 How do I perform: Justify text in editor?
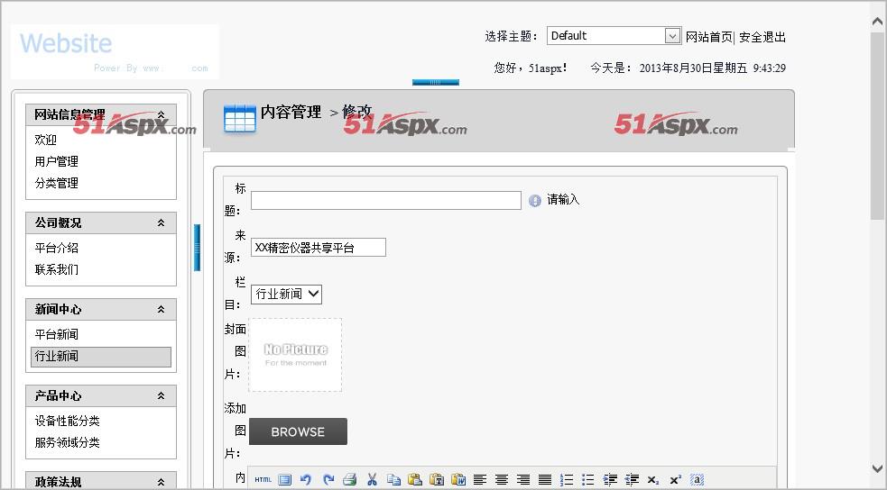click(x=545, y=480)
